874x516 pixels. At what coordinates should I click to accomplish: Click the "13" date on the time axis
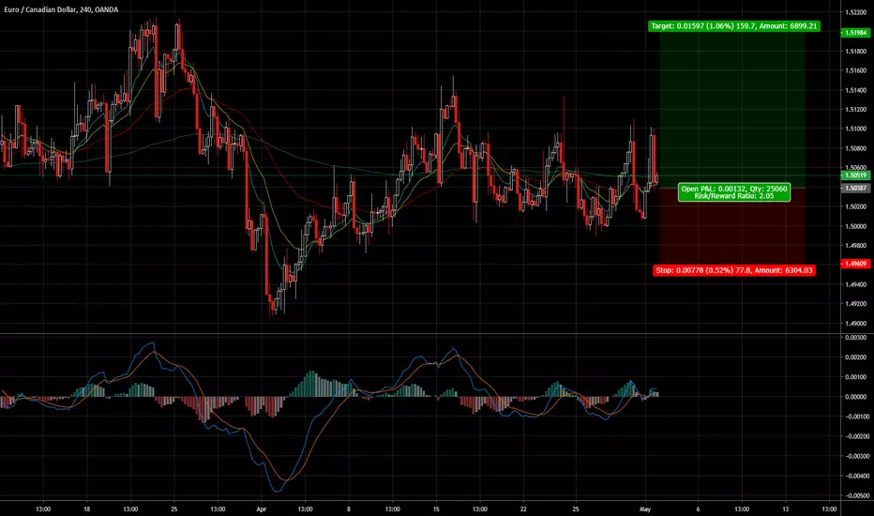[x=785, y=509]
